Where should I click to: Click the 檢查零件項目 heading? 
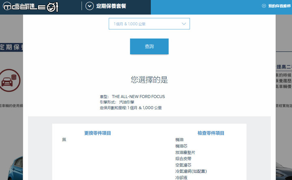(x=211, y=133)
